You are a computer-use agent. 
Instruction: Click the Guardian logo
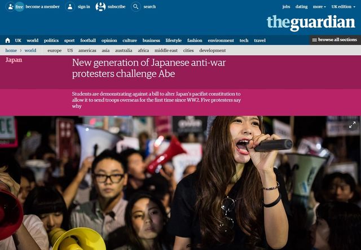[x=311, y=23]
